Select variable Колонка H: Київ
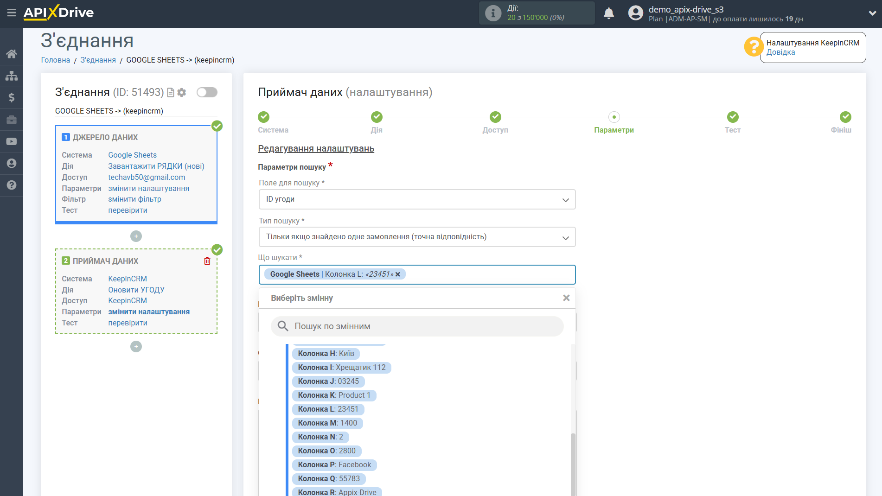The image size is (882, 496). pos(326,354)
